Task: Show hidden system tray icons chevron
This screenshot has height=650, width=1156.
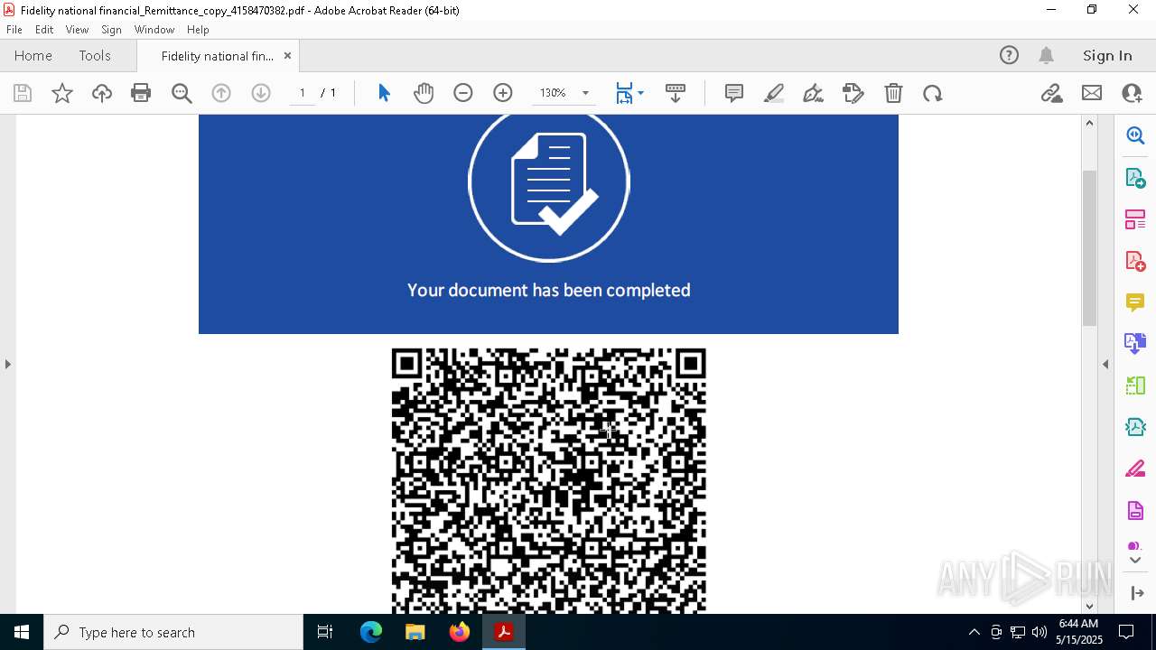Action: coord(974,632)
